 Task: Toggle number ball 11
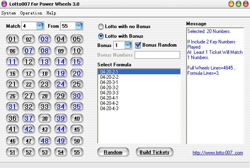click(12, 61)
